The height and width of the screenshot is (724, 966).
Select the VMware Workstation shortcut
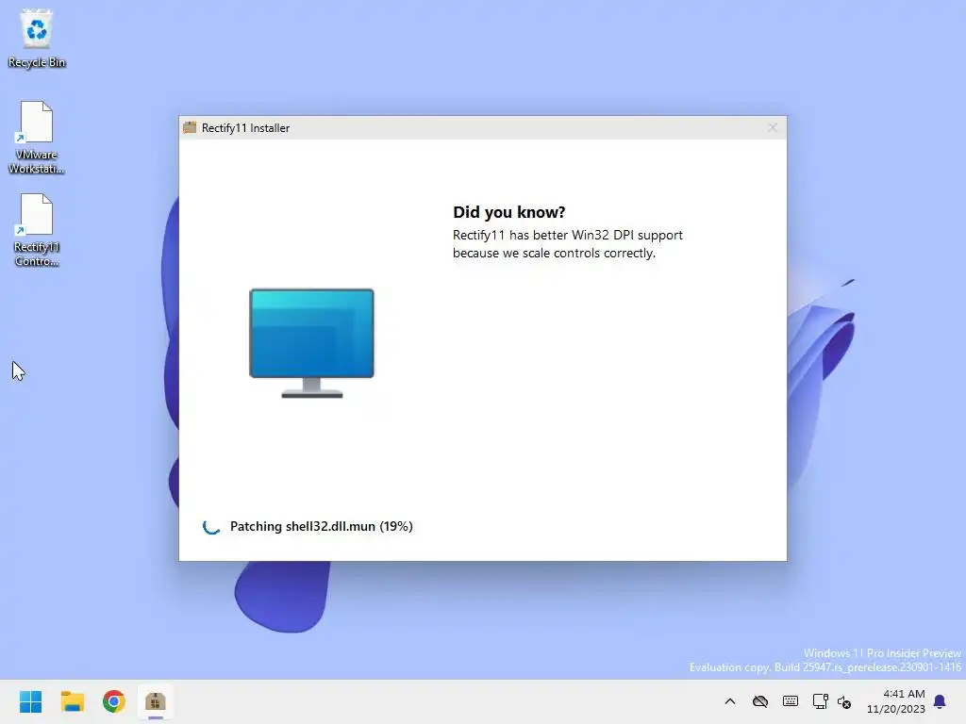point(37,138)
